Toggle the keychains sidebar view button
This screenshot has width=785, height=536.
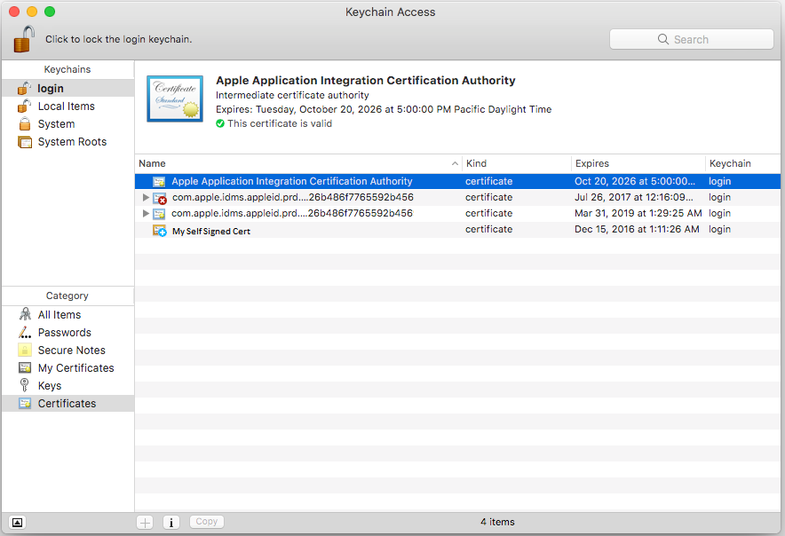point(18,522)
